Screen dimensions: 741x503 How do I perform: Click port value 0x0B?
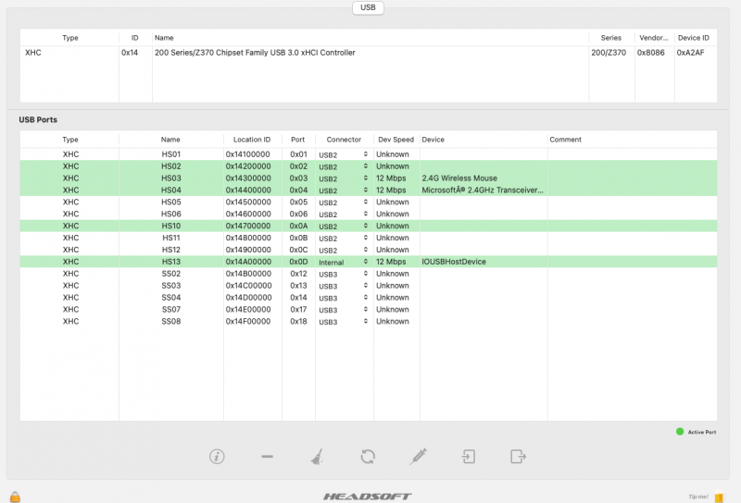[298, 238]
